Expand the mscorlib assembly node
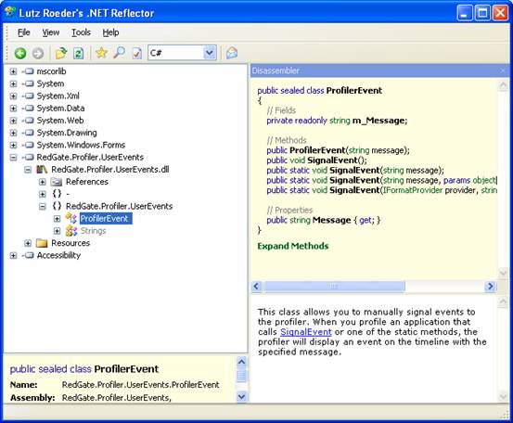 point(13,71)
